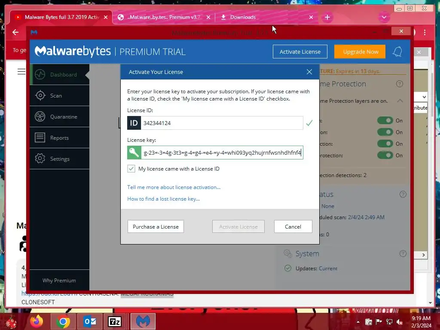Click the Dashboard pulse icon

pyautogui.click(x=40, y=74)
